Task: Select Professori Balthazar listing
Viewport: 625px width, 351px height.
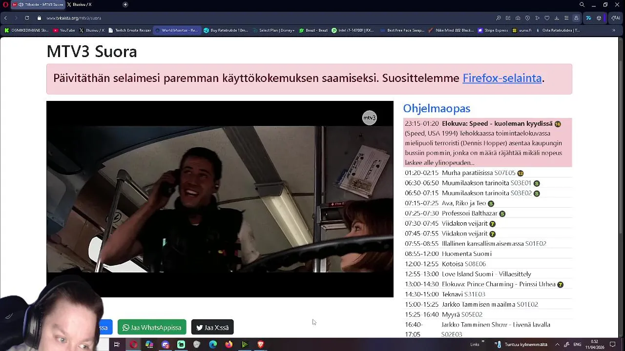Action: click(x=487, y=214)
